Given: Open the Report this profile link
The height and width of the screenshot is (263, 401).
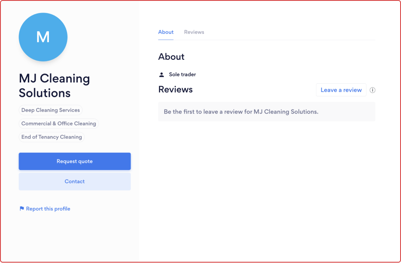Looking at the screenshot, I should pyautogui.click(x=48, y=208).
